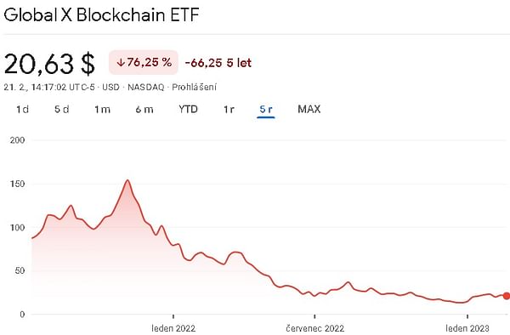This screenshot has height=335, width=510.
Task: Switch chart to 6 m range
Action: click(x=144, y=110)
